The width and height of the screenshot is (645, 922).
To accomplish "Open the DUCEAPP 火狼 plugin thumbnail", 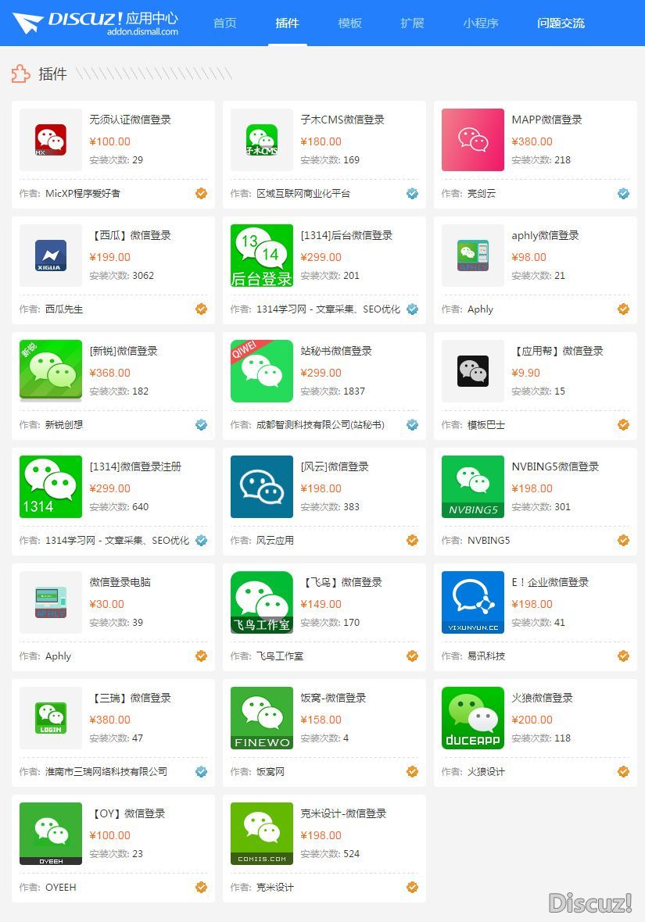I will point(472,718).
